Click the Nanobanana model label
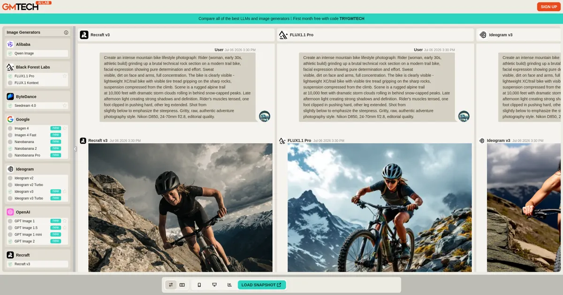The width and height of the screenshot is (563, 295). [25, 142]
